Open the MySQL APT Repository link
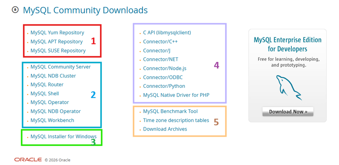The width and height of the screenshot is (339, 165). click(57, 41)
